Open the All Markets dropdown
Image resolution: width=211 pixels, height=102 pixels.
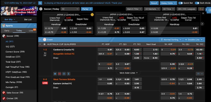pyautogui.click(x=152, y=9)
